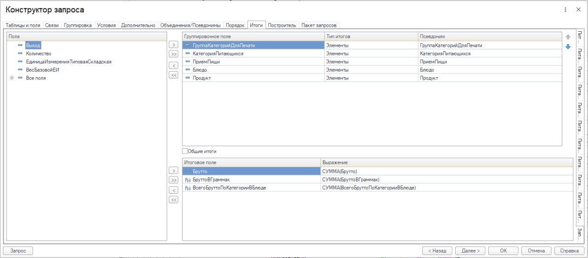The width and height of the screenshot is (588, 258).
Task: Go back with the < Назад button
Action: tap(437, 251)
